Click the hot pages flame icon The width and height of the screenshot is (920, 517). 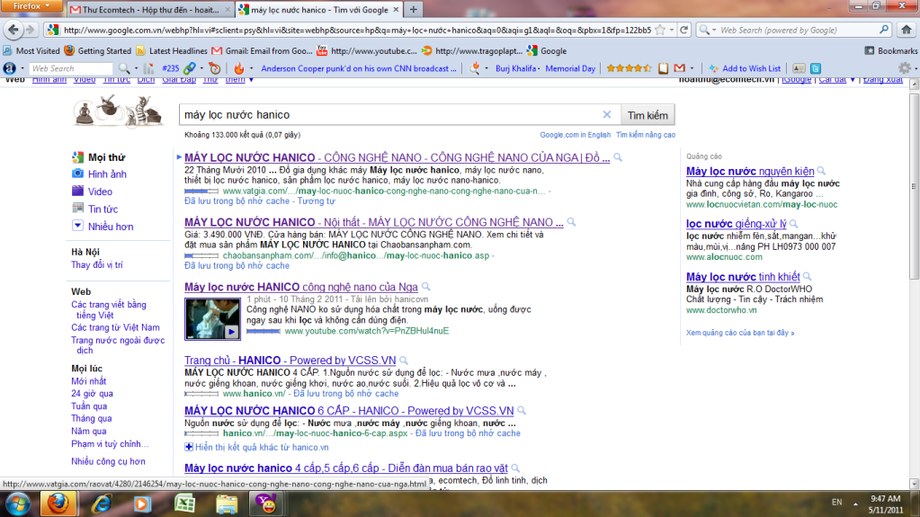(239, 68)
